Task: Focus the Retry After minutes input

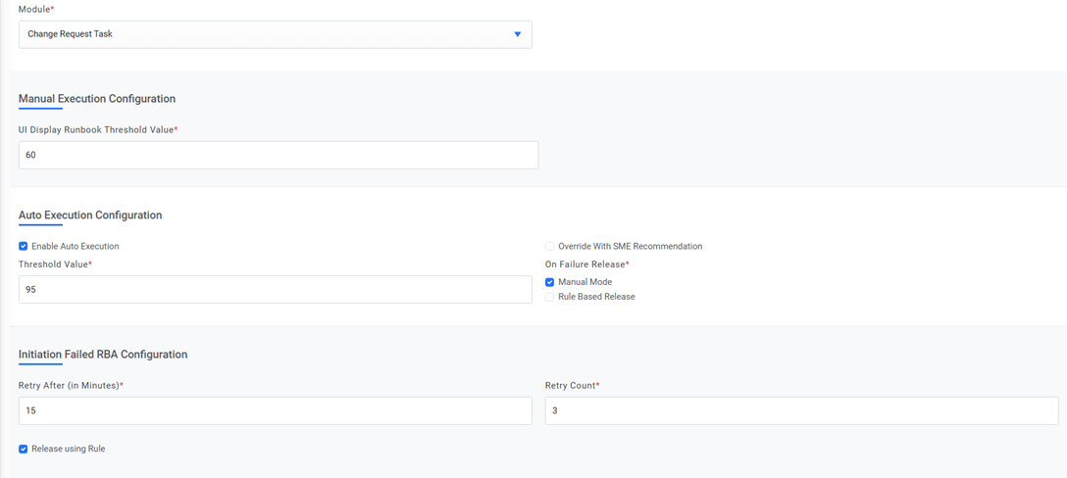Action: (x=275, y=410)
